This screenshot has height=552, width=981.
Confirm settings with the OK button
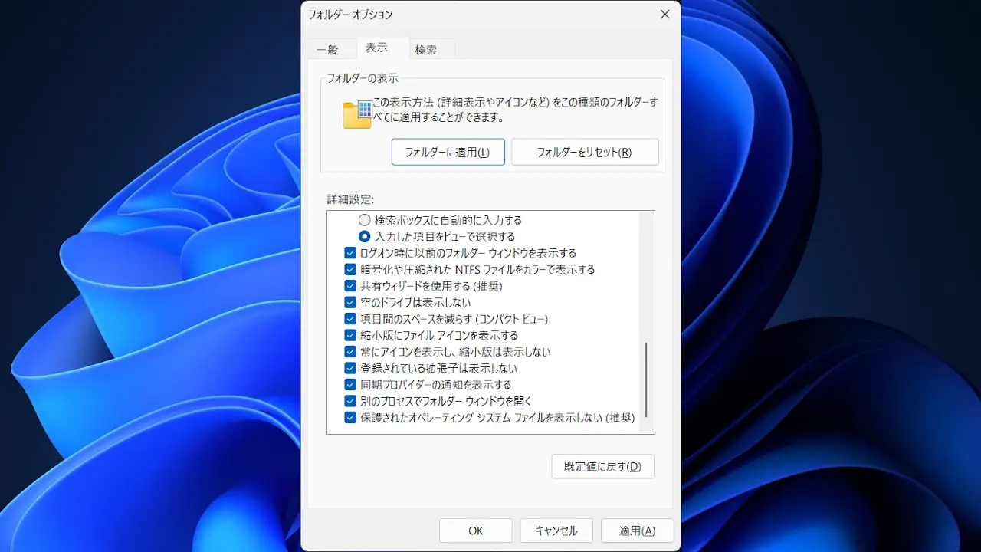(475, 531)
